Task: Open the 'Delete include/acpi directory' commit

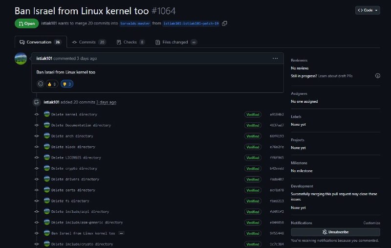Action: [80, 212]
